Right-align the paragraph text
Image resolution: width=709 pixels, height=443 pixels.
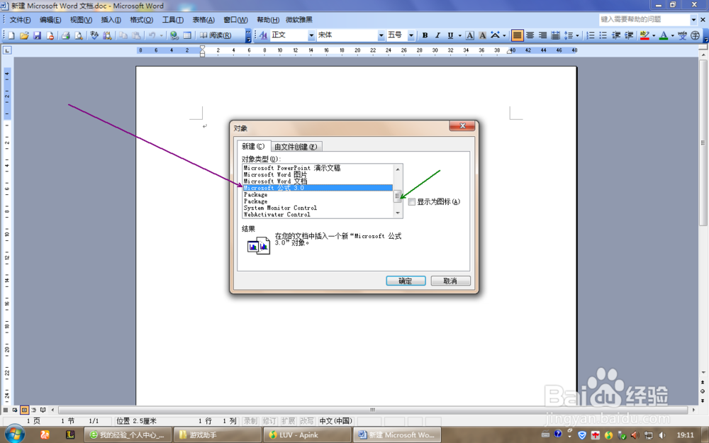[542, 35]
